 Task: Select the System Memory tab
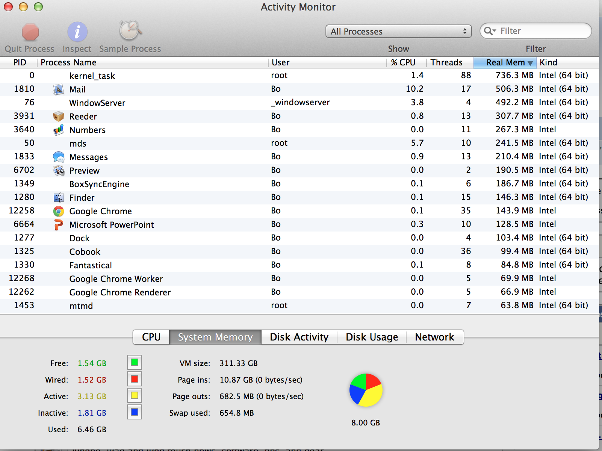click(x=215, y=337)
